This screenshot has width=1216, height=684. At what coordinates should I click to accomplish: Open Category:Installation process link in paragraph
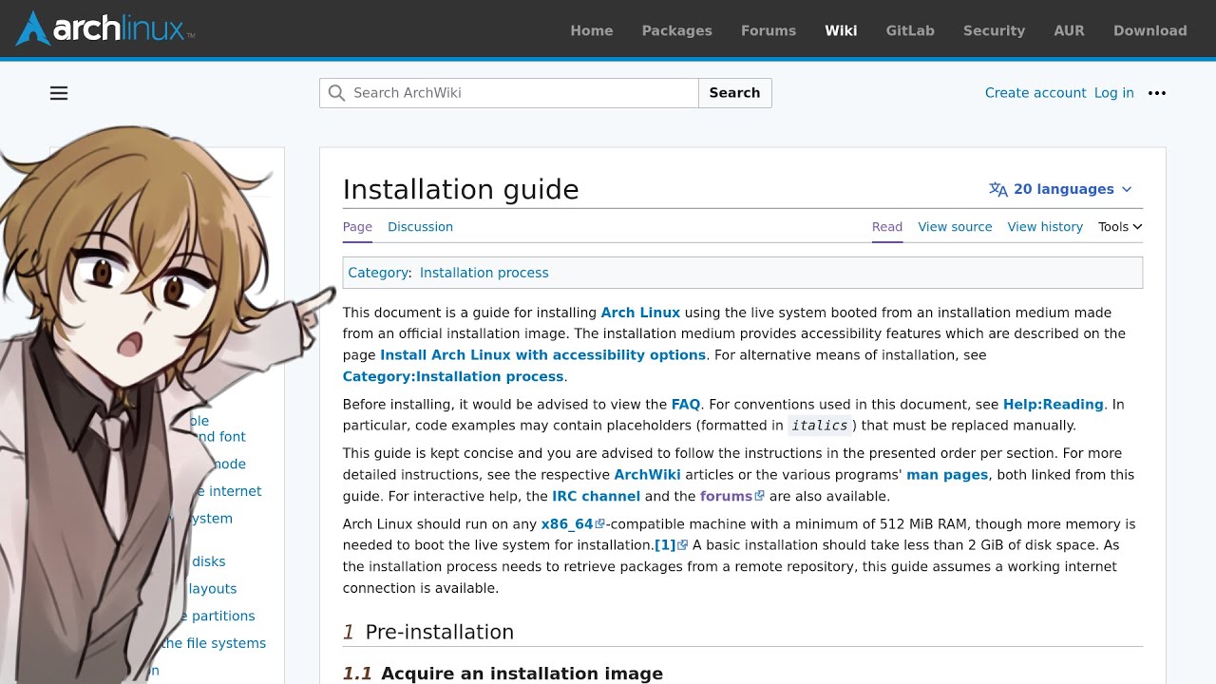click(454, 377)
